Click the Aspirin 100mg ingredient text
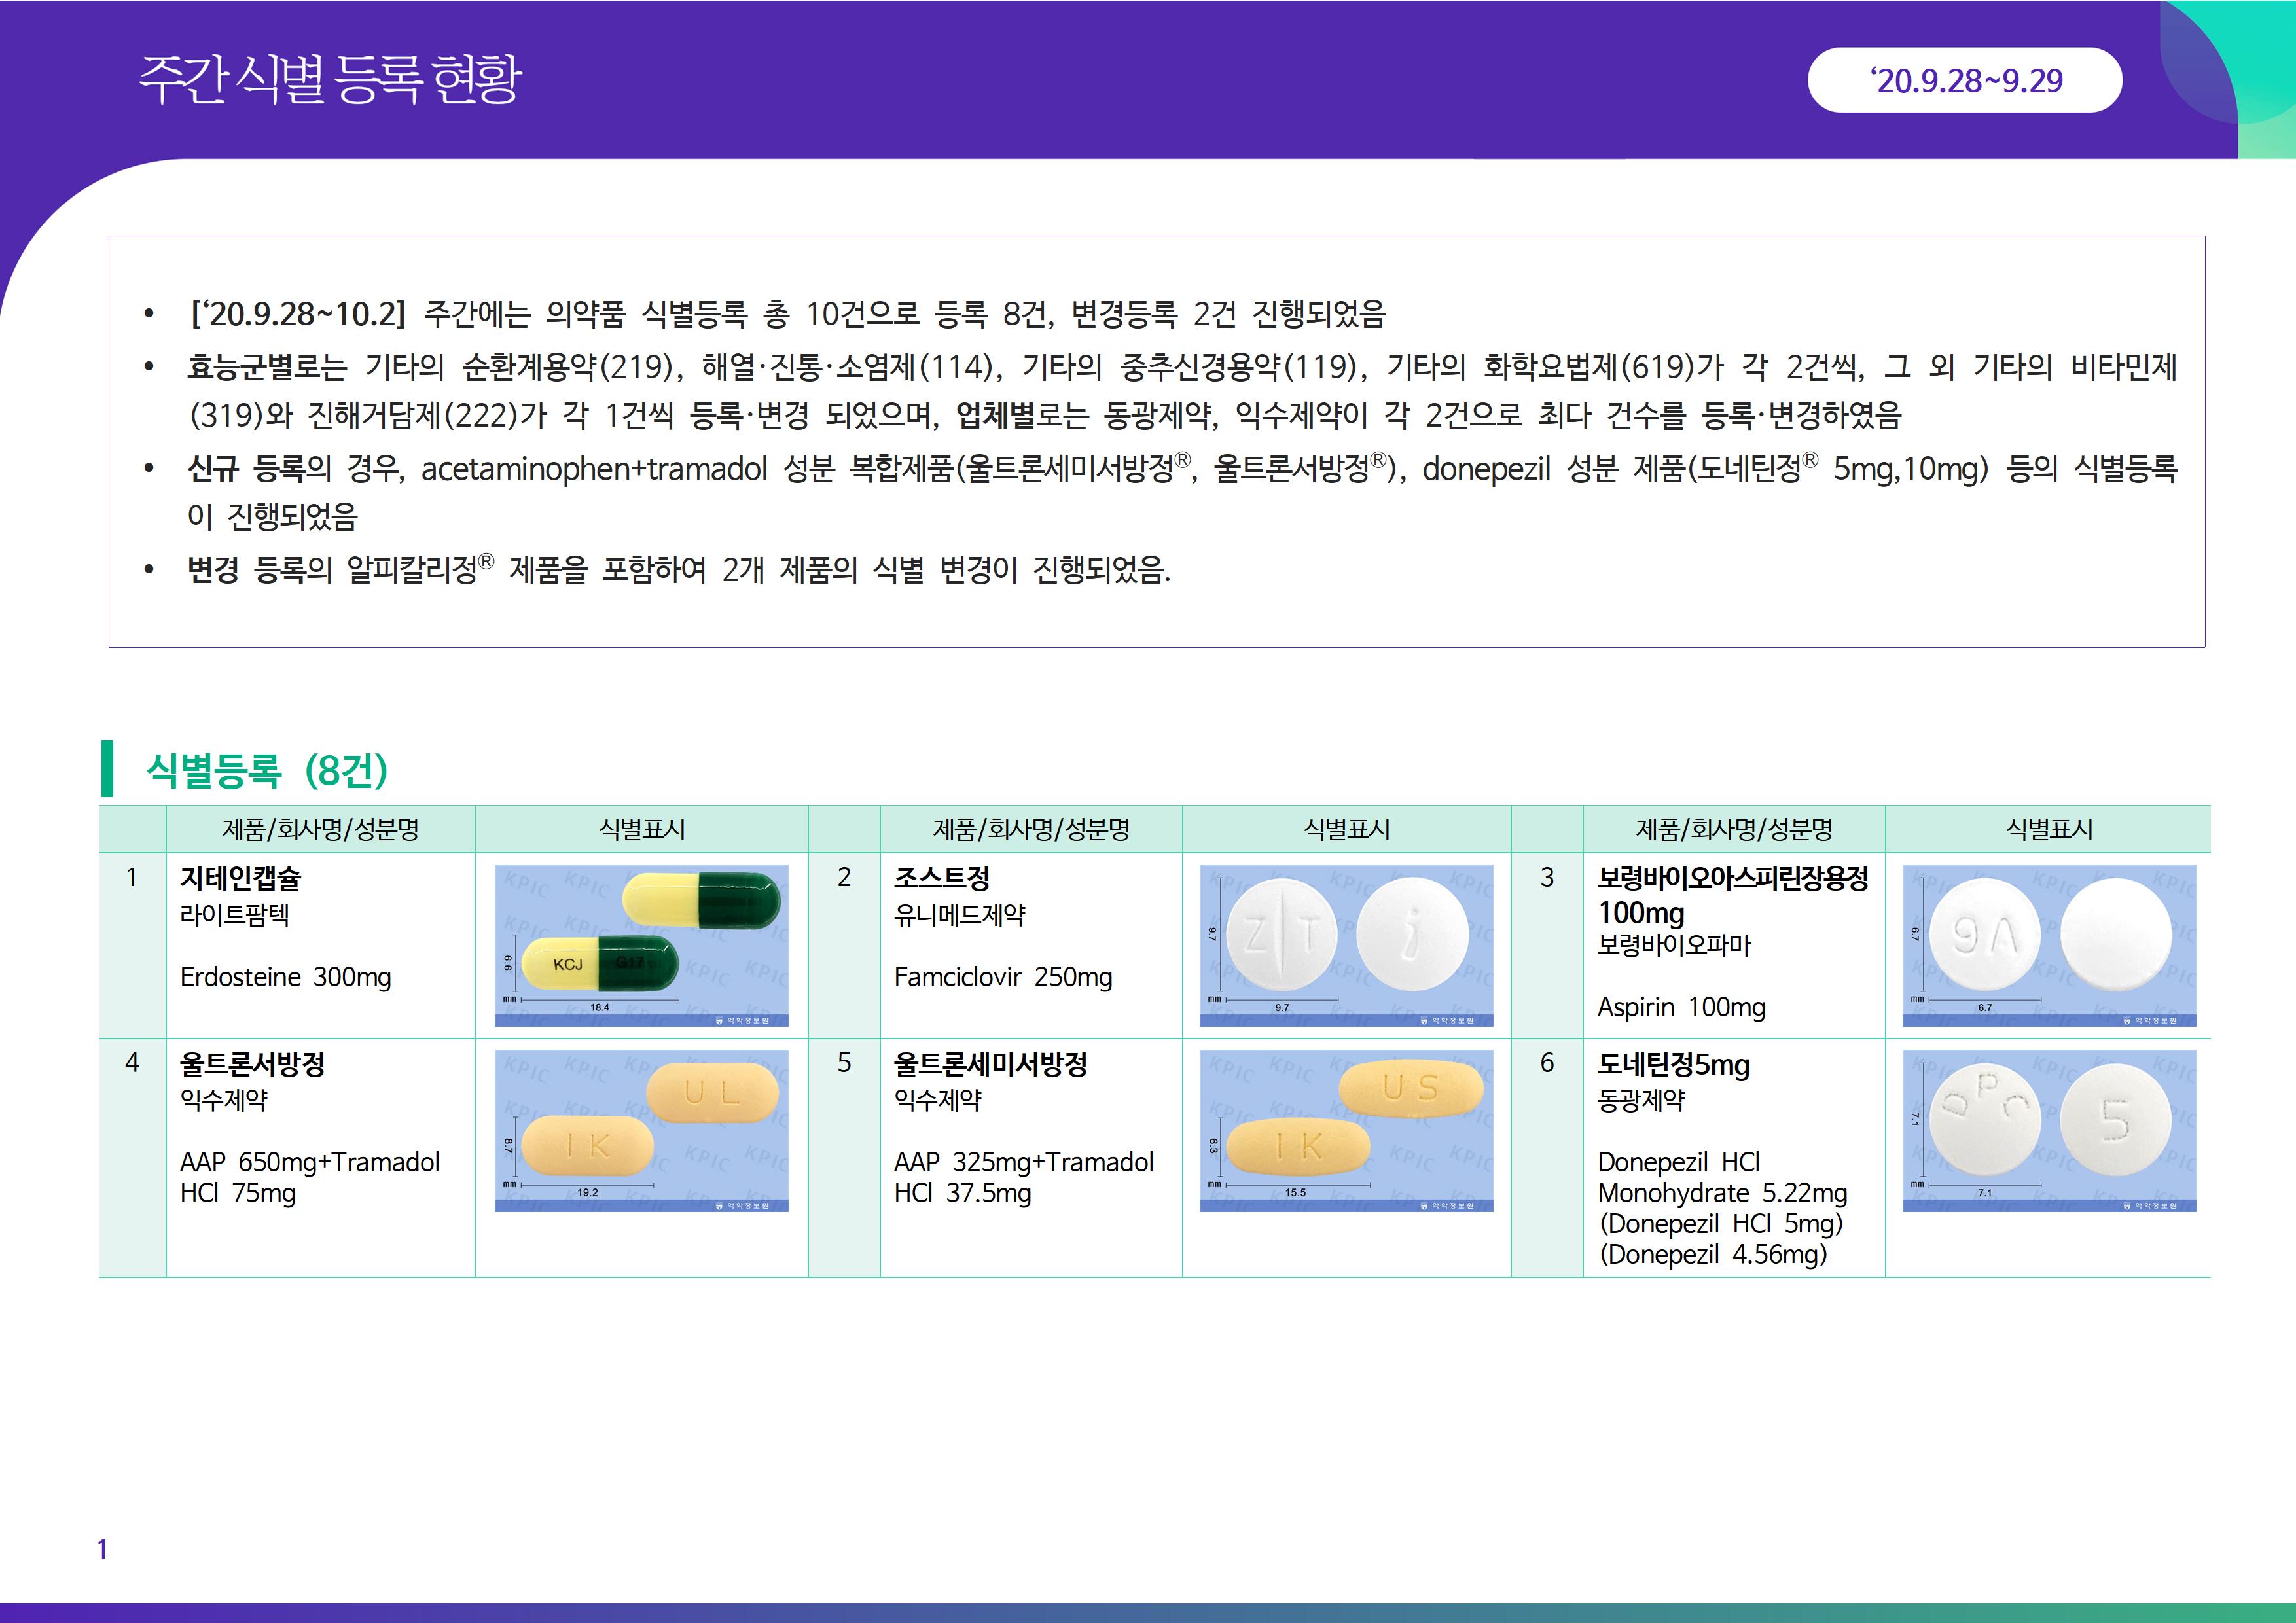This screenshot has width=2296, height=1623. 1681,1007
